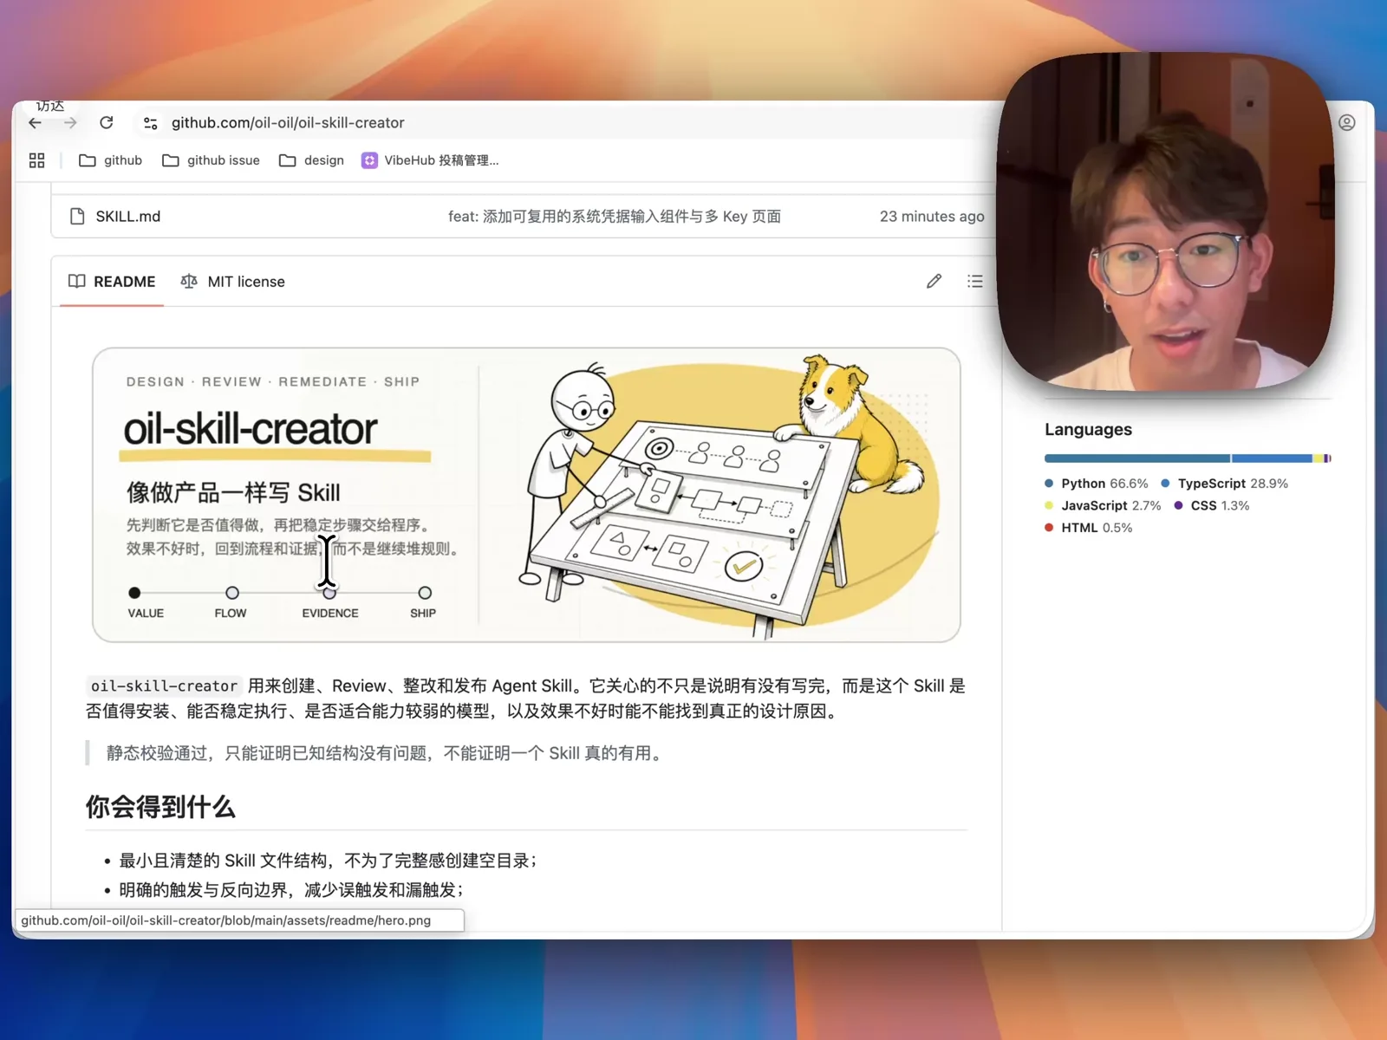Screen dimensions: 1387x1040
Task: Switch to the MIT license tab
Action: [x=232, y=282]
